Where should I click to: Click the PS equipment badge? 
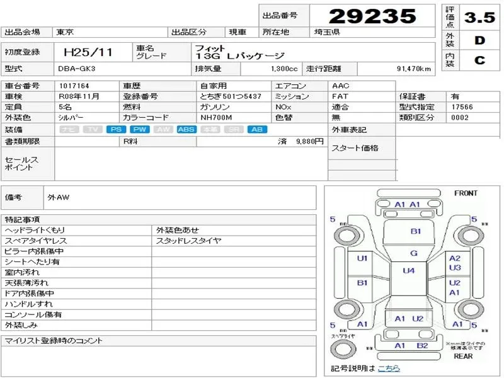click(115, 129)
